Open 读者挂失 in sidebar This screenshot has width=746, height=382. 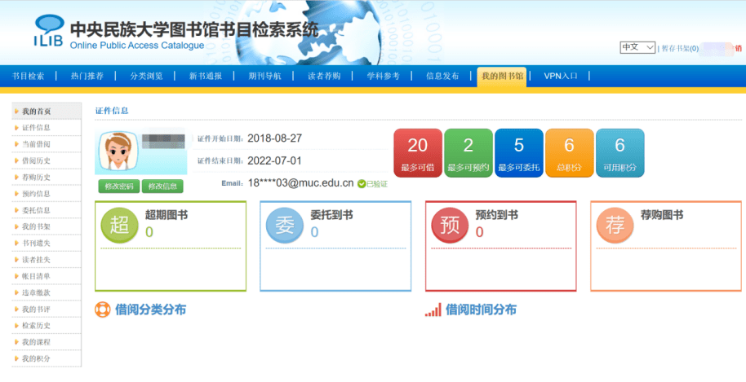(36, 260)
